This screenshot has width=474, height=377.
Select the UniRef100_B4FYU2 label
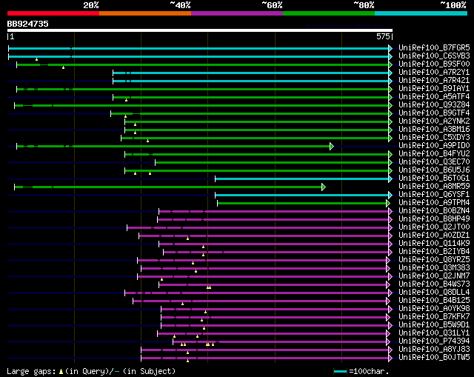434,154
